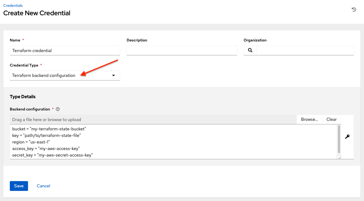
Task: Select the key secret indicator for backend configuration
Action: (x=347, y=137)
